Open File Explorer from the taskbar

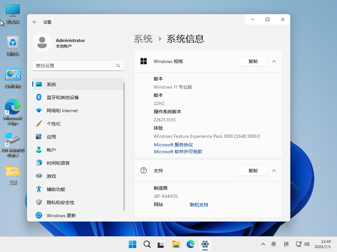click(x=176, y=244)
